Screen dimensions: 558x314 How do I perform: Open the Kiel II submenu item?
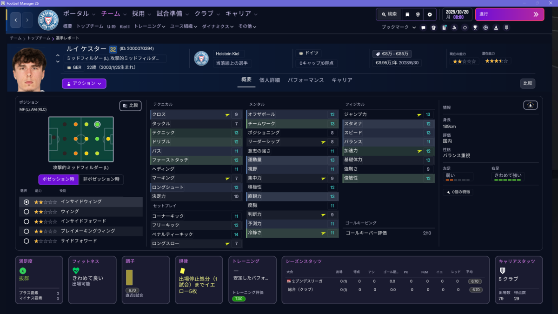125,27
